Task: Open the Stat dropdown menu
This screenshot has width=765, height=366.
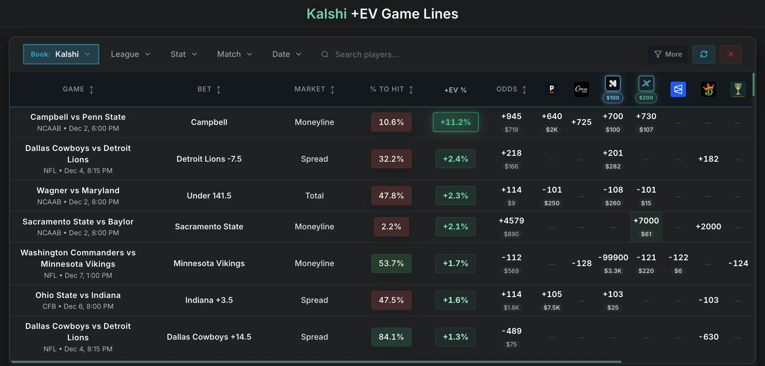Action: pyautogui.click(x=183, y=54)
